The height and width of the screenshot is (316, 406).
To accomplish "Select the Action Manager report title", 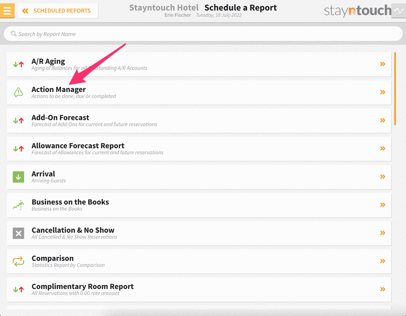I will pyautogui.click(x=59, y=89).
